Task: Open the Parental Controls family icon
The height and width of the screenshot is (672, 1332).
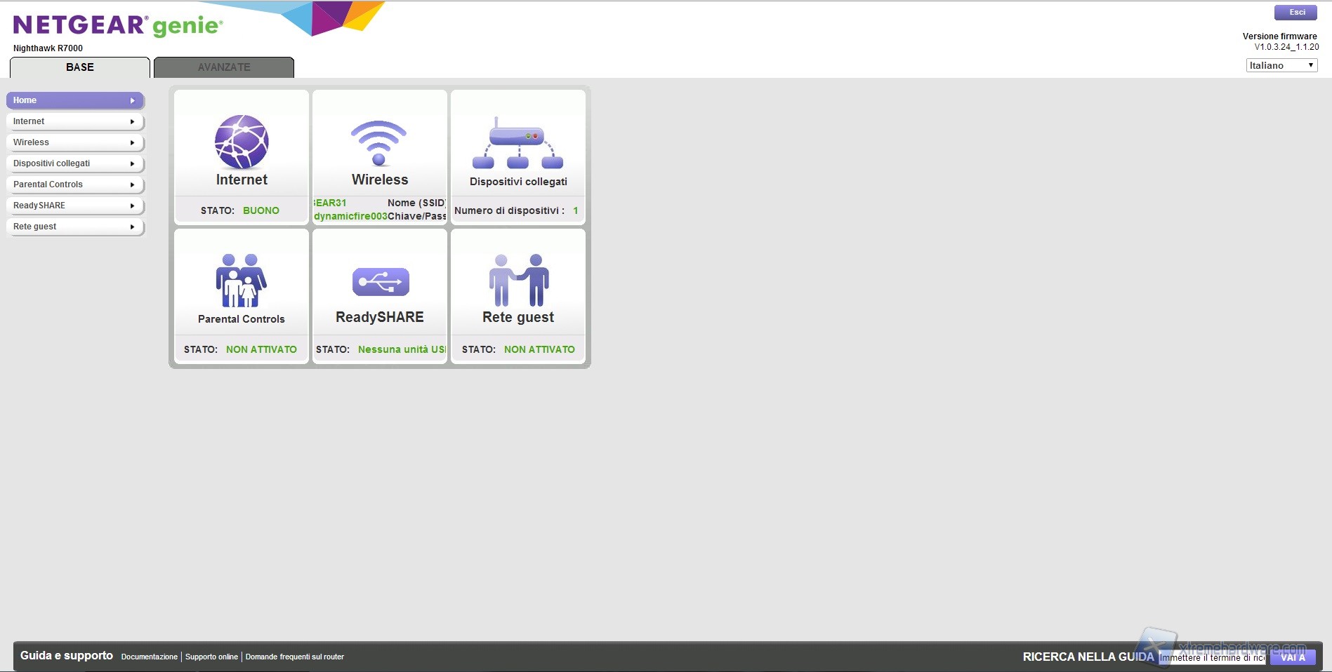Action: coord(241,281)
